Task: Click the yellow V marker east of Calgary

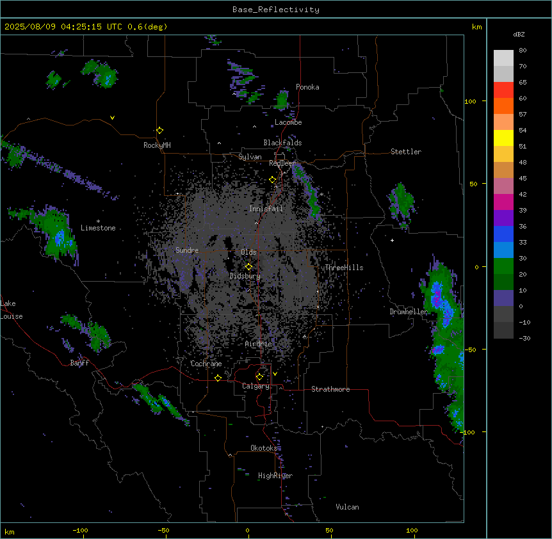Action: click(275, 374)
